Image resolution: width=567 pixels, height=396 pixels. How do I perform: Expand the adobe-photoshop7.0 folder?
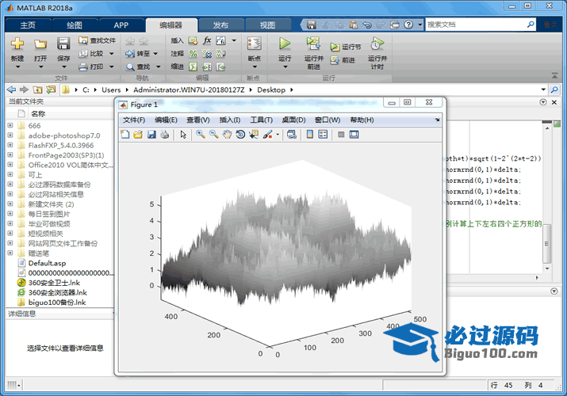click(x=10, y=135)
